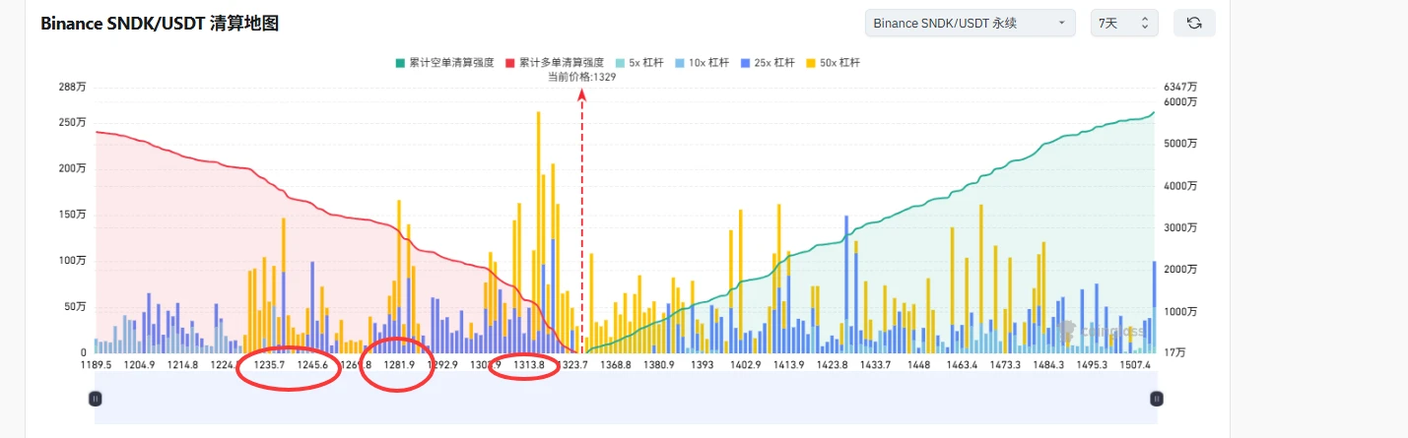Click the 1281.9 x-axis label
This screenshot has height=438, width=1408.
pyautogui.click(x=399, y=365)
